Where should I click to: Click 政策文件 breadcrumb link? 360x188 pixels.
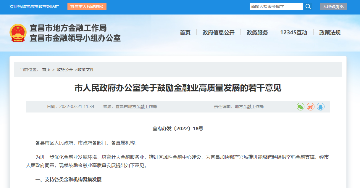tap(86, 70)
